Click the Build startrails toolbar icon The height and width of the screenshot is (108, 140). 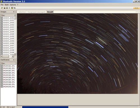click(x=12, y=8)
